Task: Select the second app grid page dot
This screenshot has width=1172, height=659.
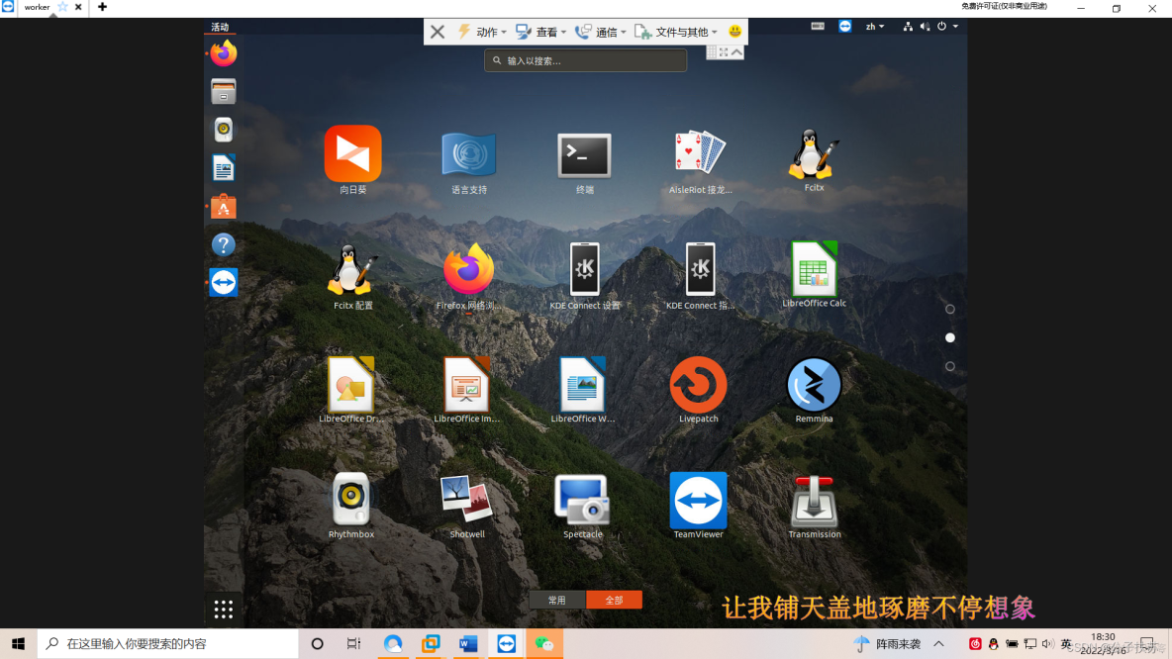Action: 950,337
